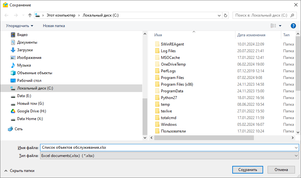Click the Сохранить button
The height and width of the screenshot is (178, 301).
click(247, 170)
